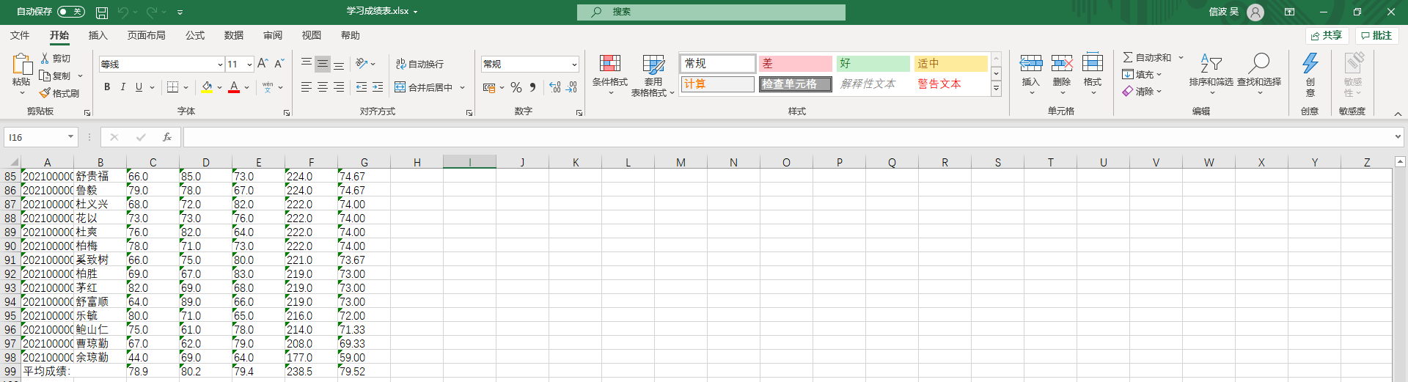Open the font color dropdown arrow
This screenshot has width=1408, height=382.
click(247, 87)
